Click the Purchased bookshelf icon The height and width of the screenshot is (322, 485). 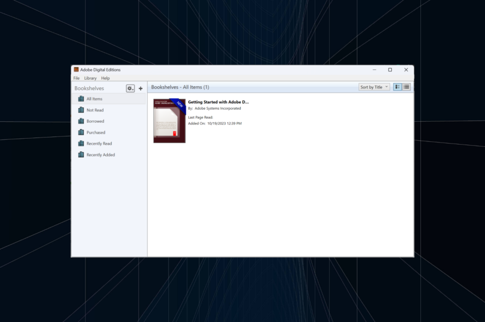coord(81,132)
